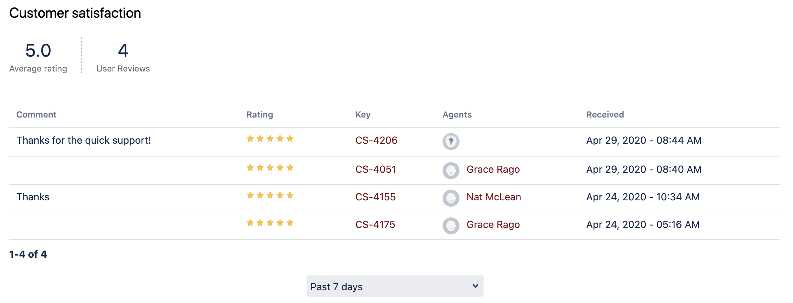The height and width of the screenshot is (303, 793).
Task: Click Nat McLean's avatar icon
Action: pyautogui.click(x=451, y=198)
